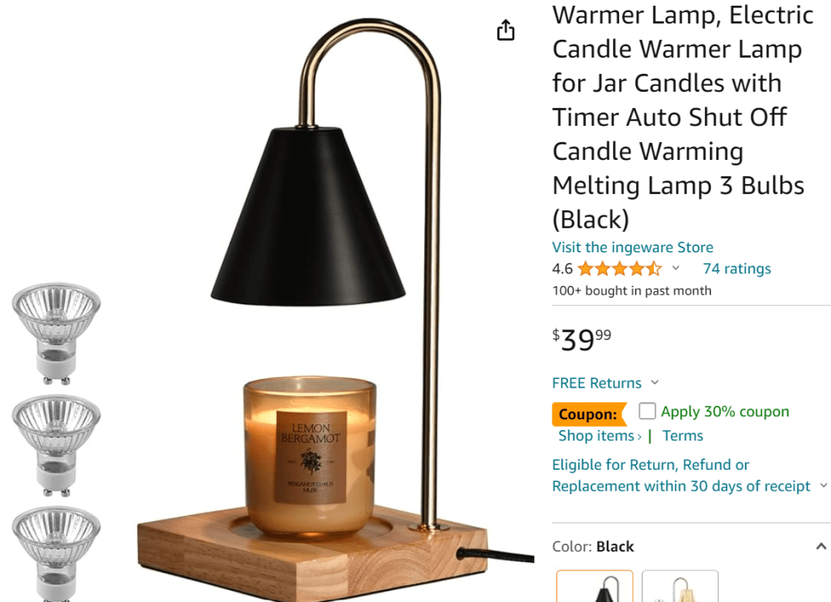Click the FREE Returns link text
The height and width of the screenshot is (602, 831).
click(597, 383)
